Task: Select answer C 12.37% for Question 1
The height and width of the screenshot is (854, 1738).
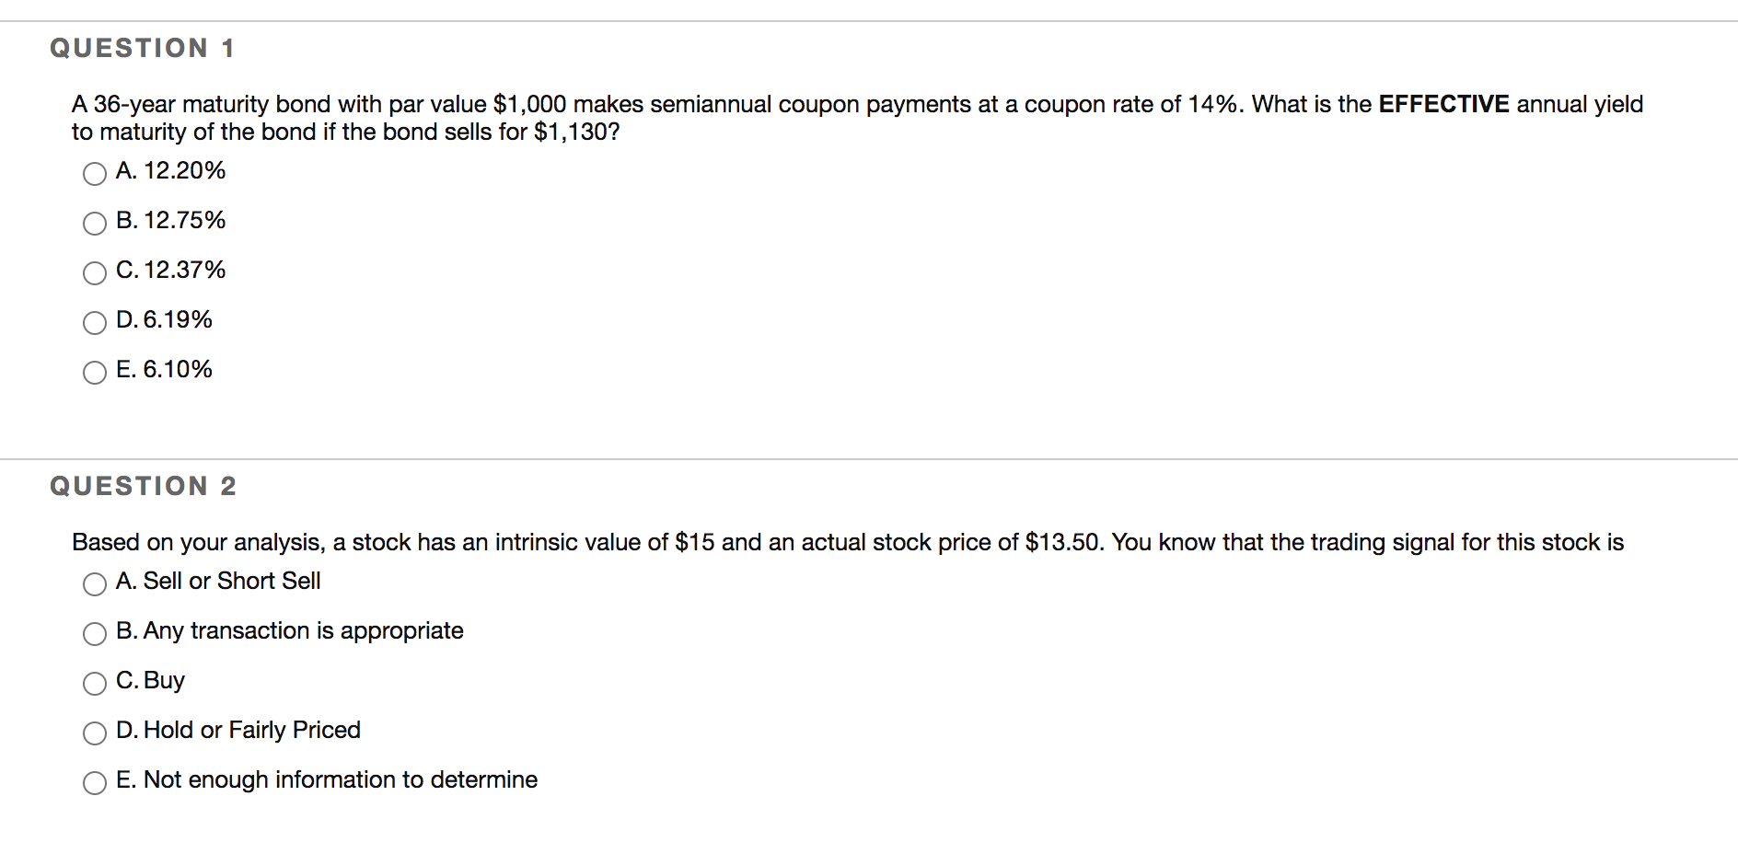Action: [x=94, y=272]
